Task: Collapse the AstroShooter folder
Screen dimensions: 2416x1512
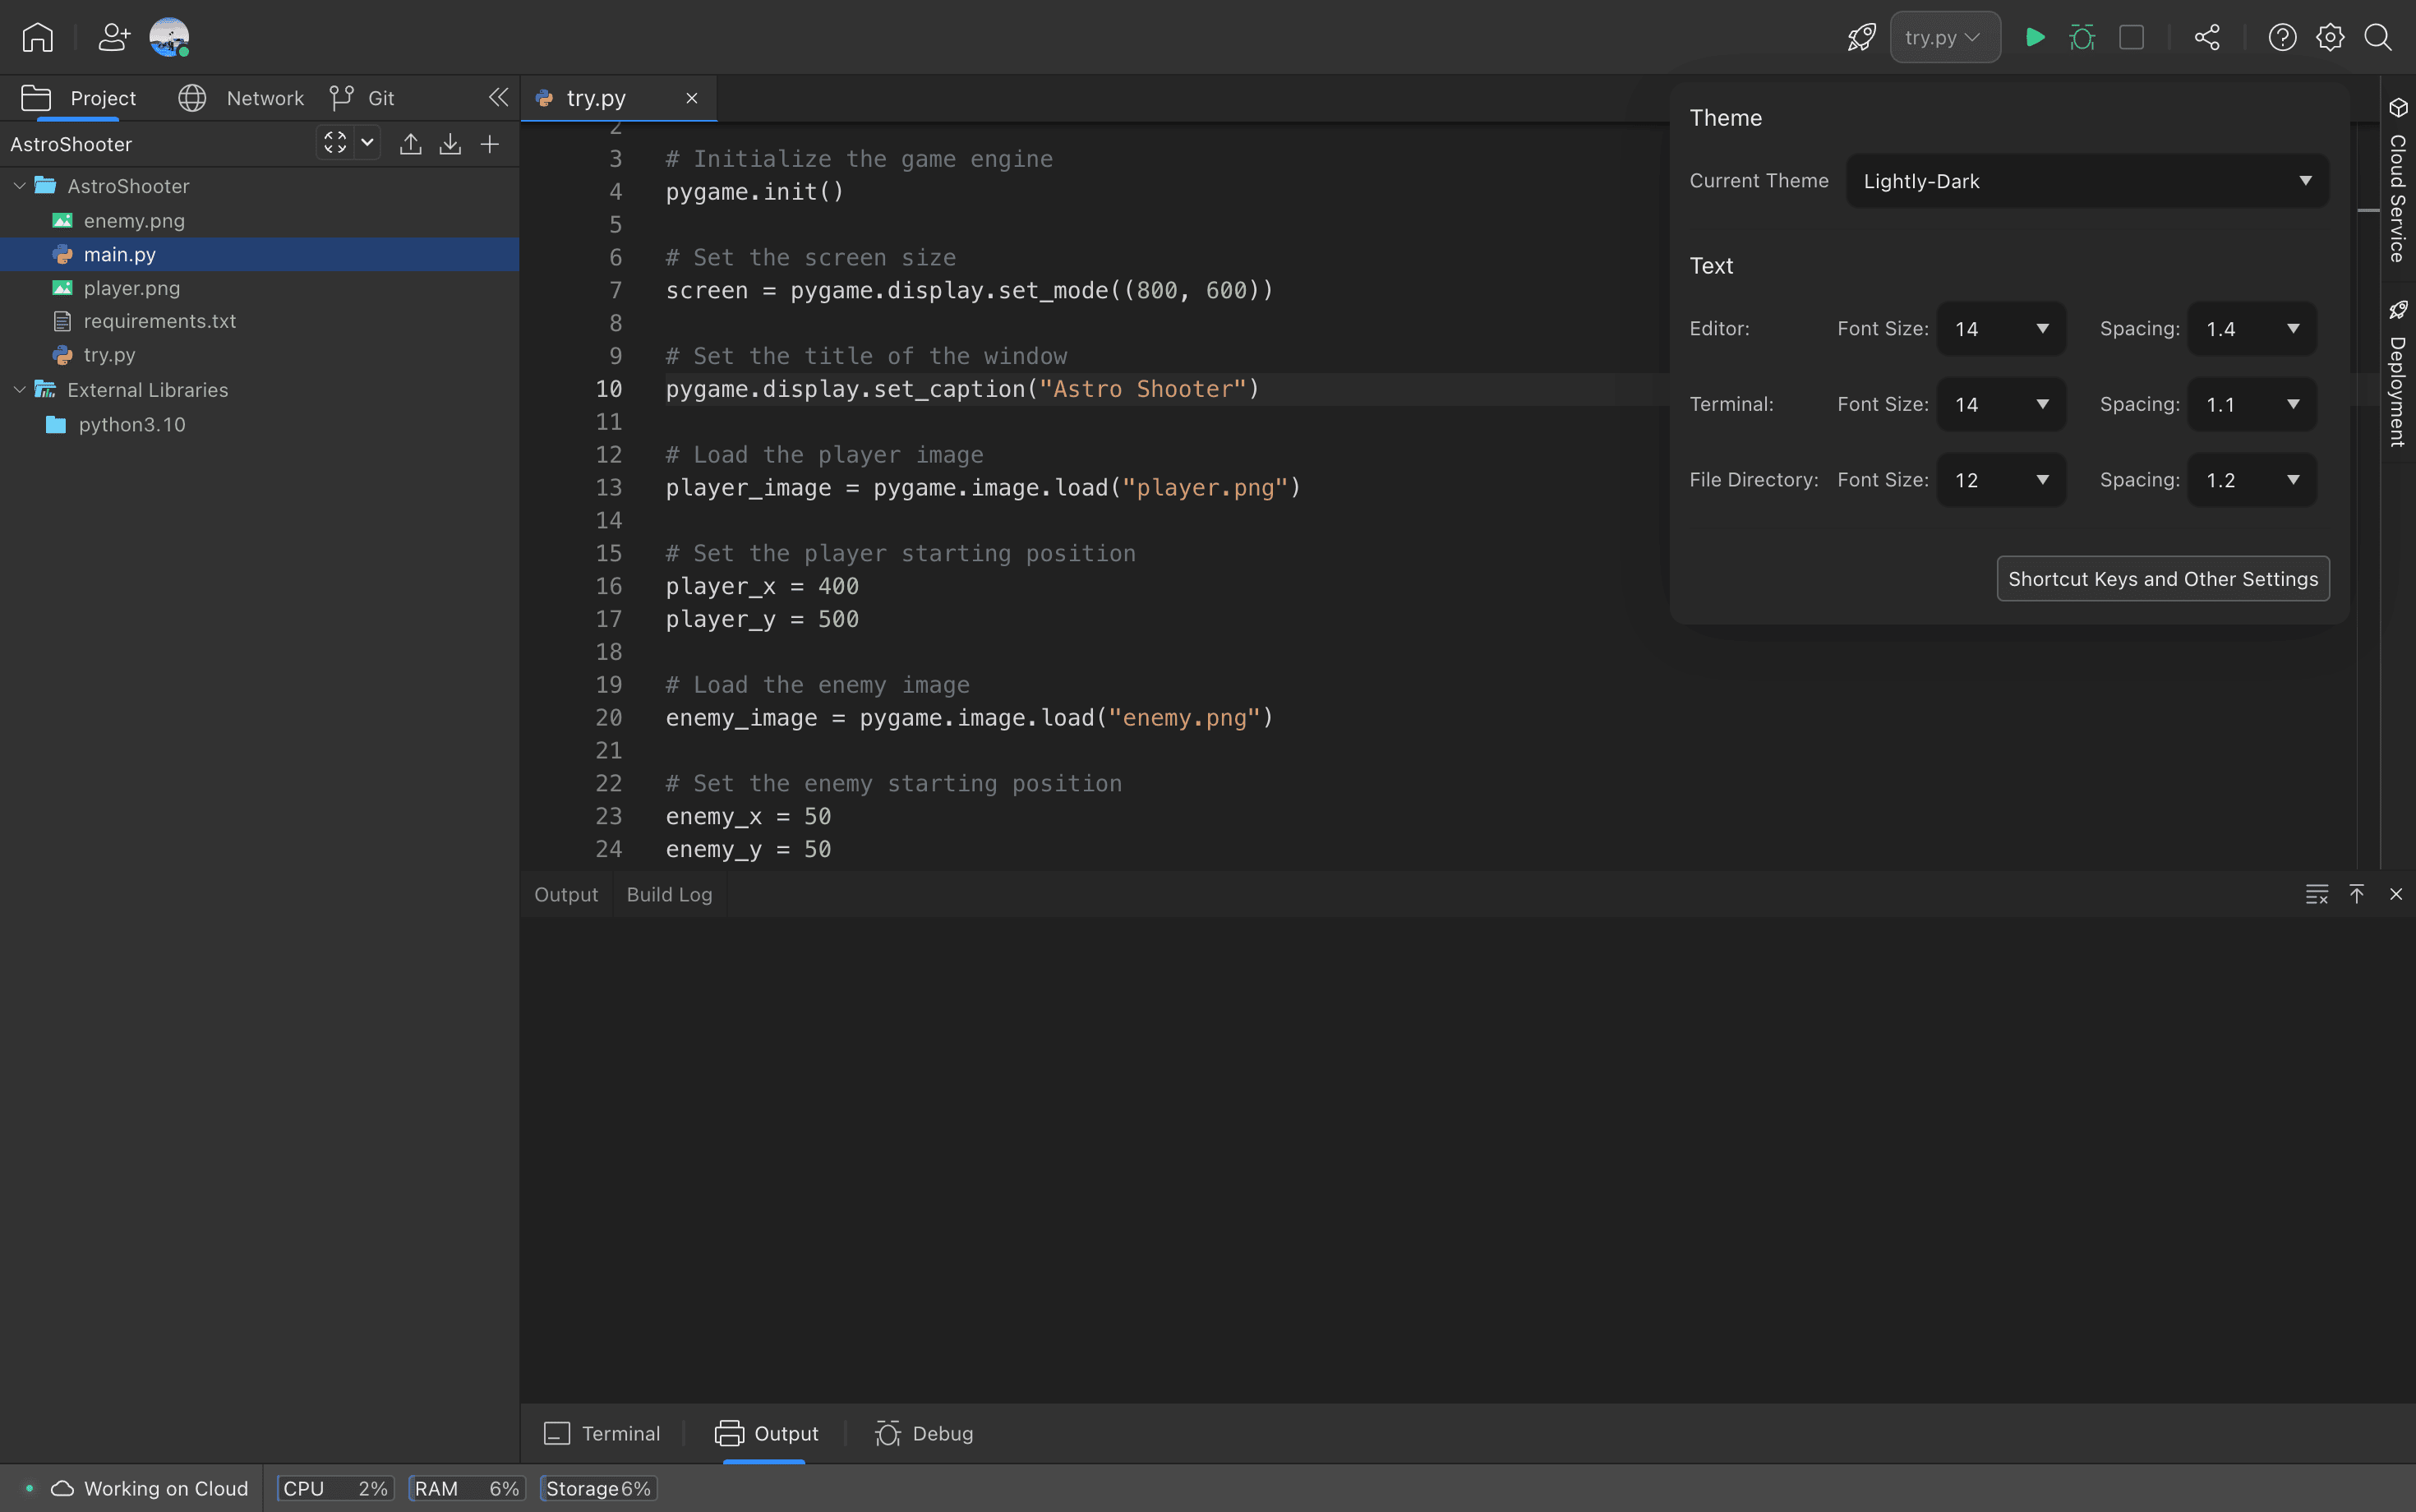Action: pos(19,186)
